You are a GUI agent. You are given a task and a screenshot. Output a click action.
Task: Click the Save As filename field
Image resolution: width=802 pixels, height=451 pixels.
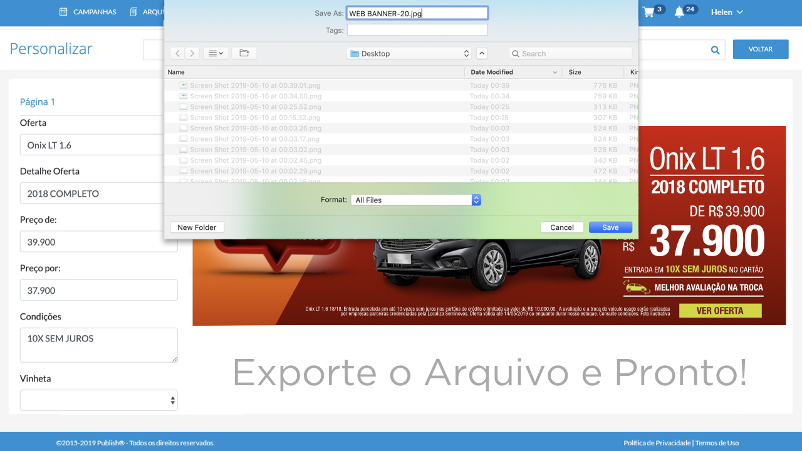point(417,13)
